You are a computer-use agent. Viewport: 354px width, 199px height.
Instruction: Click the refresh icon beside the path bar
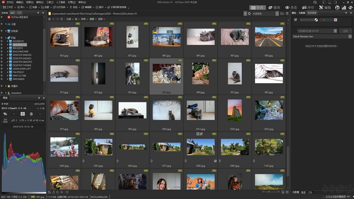click(249, 14)
